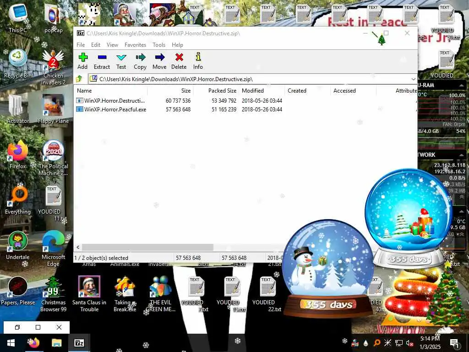Image resolution: width=469 pixels, height=352 pixels.
Task: Collapse the CPU-RAM section of the gadget
Action: click(462, 85)
